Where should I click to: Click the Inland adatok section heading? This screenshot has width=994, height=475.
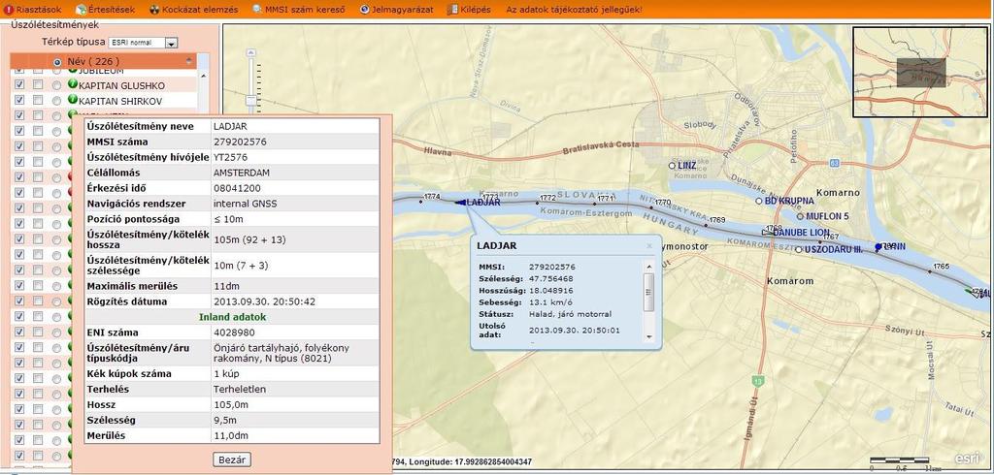pos(233,317)
